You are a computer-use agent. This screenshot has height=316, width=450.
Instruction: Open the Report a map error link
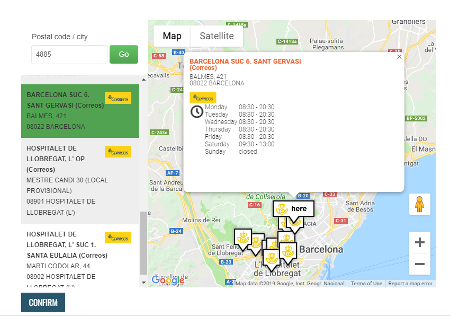(410, 284)
